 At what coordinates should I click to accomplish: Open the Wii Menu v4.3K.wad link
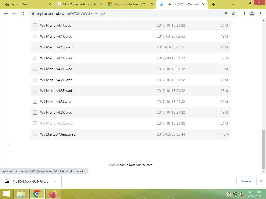56,112
